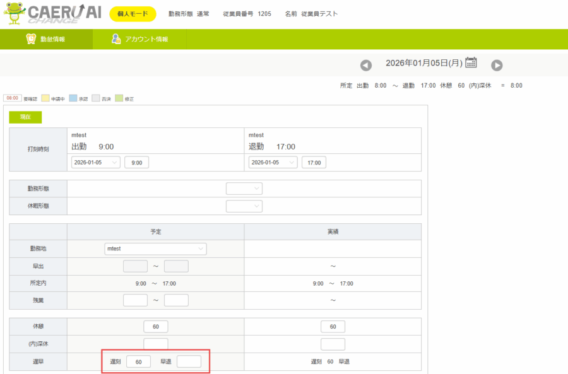Screen dimensions: 568x374
Task: Click the 出勤 time field showing 9:00
Action: 136,163
